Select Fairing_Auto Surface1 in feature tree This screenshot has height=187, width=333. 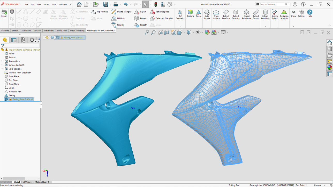(19, 99)
